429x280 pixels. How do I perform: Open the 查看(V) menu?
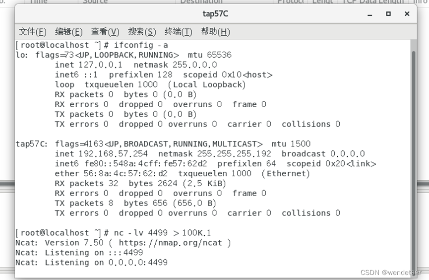tap(105, 32)
